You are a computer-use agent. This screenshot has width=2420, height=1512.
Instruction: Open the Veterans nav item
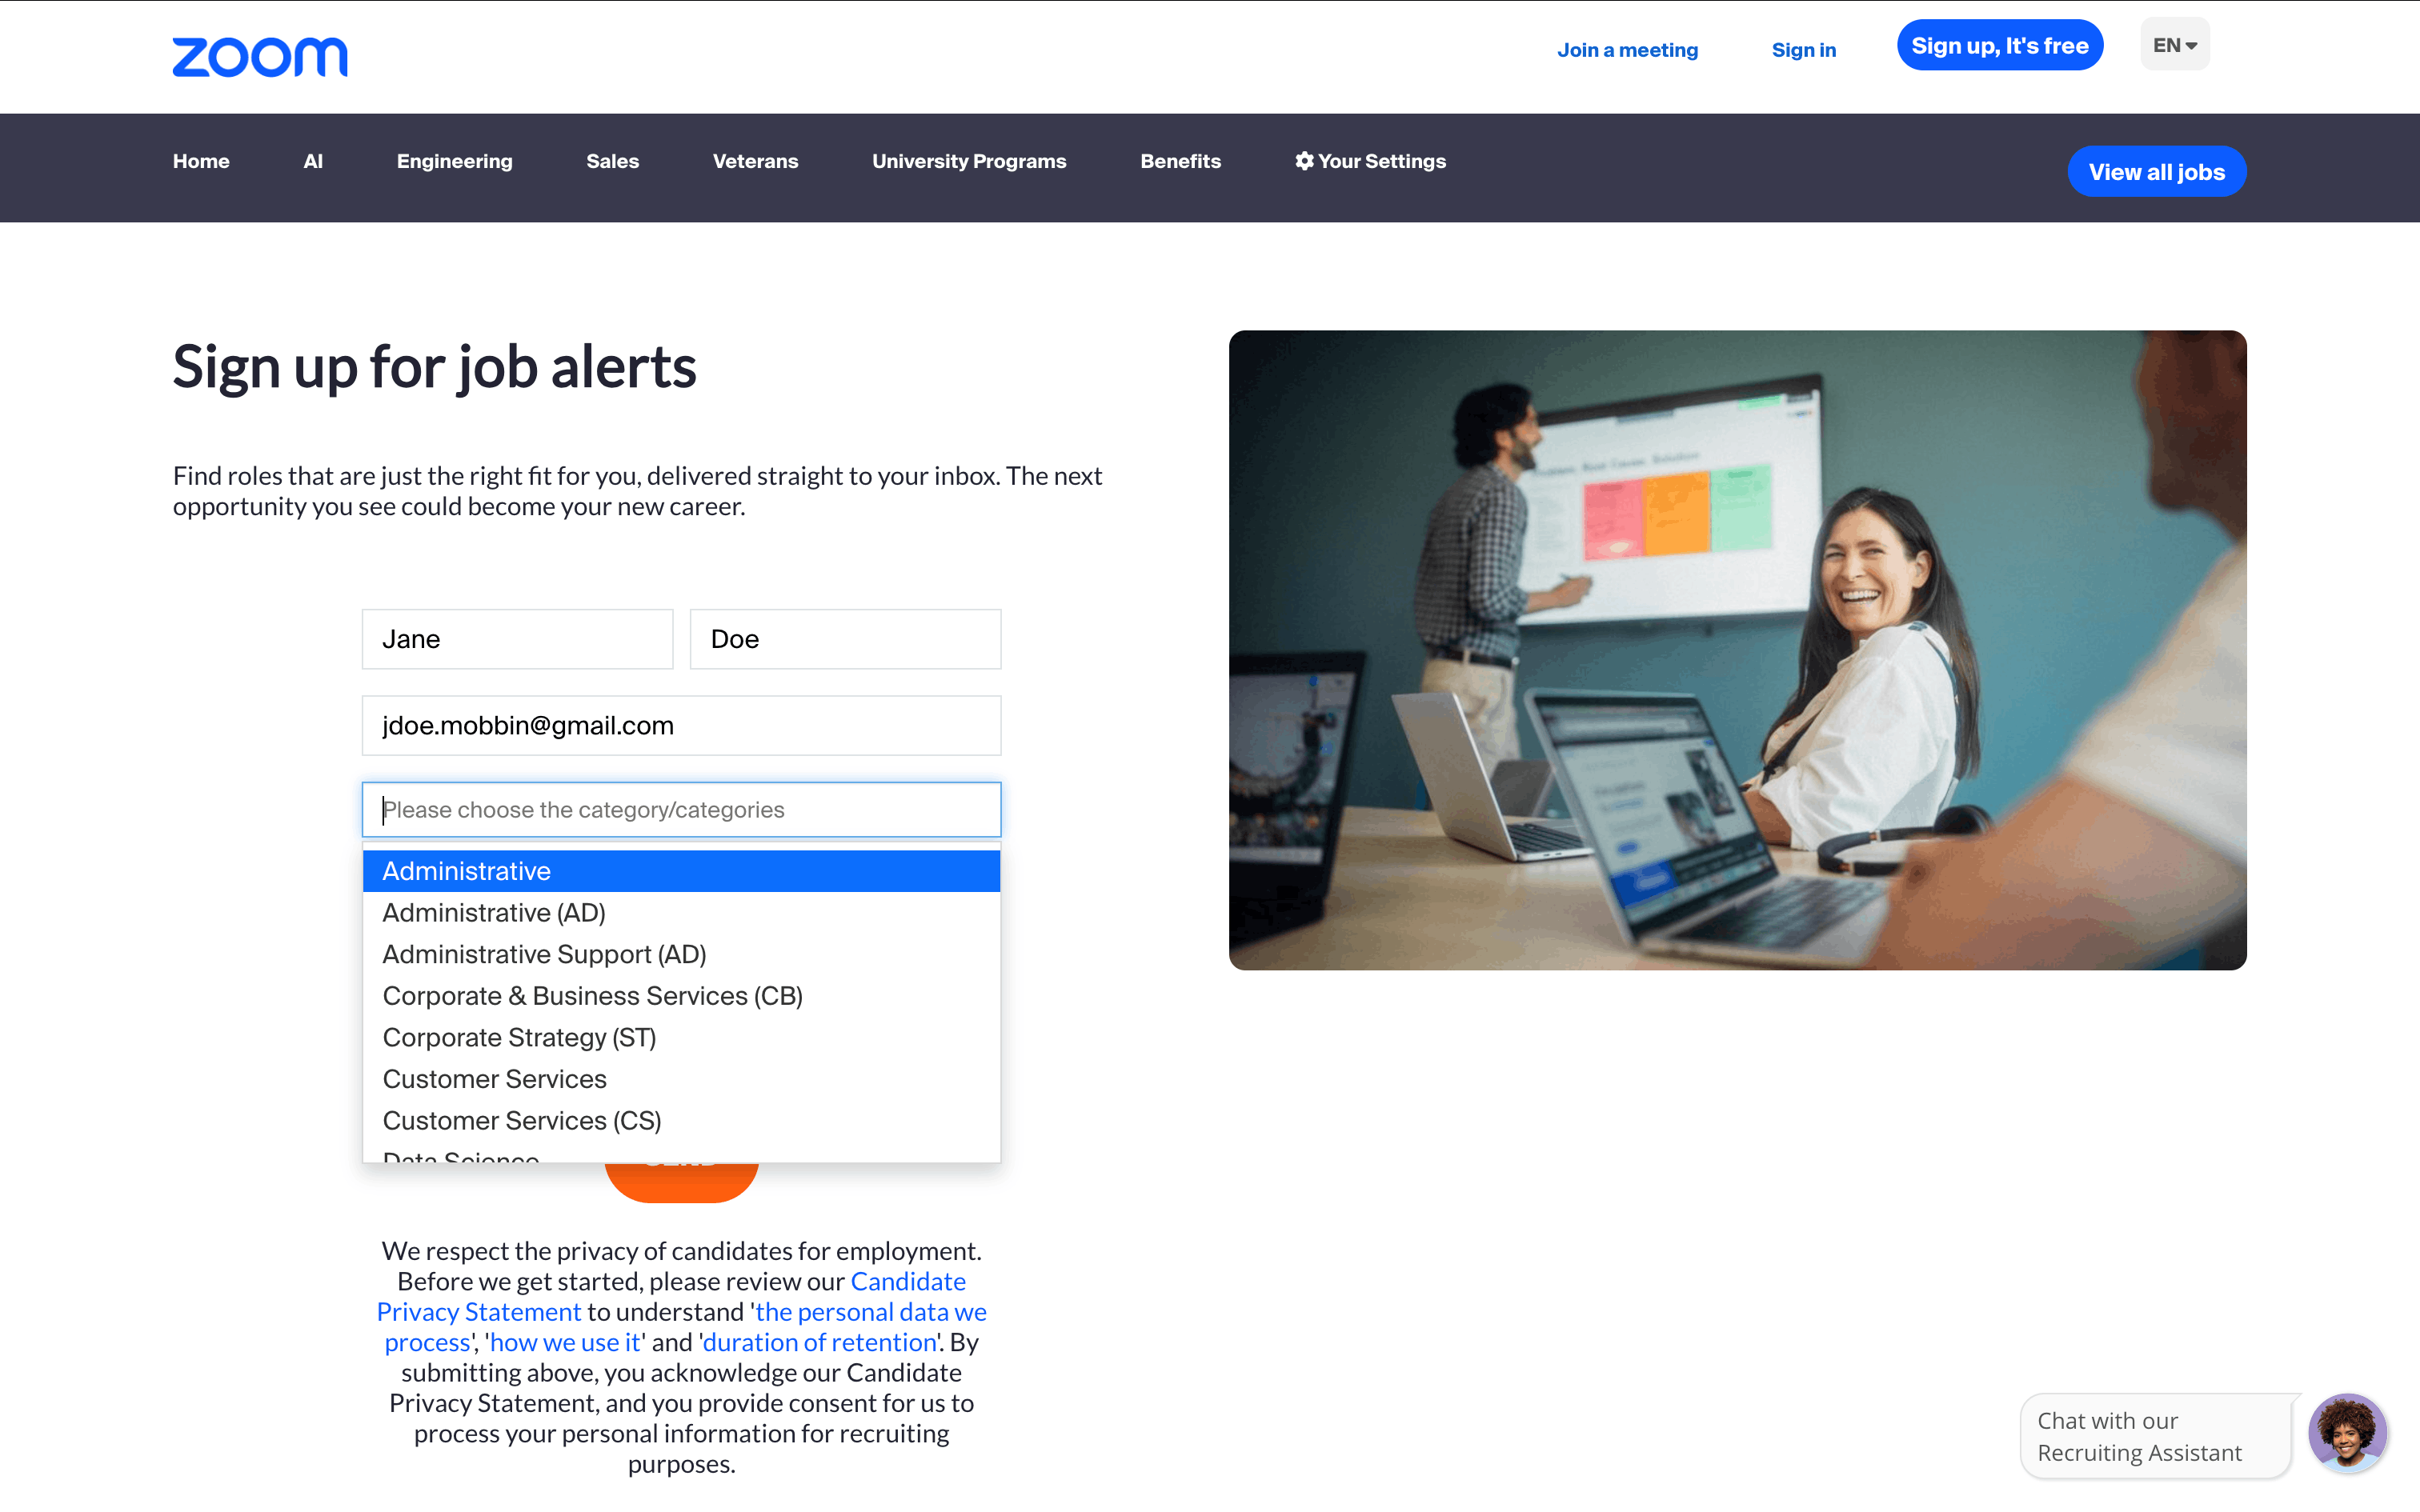point(755,161)
